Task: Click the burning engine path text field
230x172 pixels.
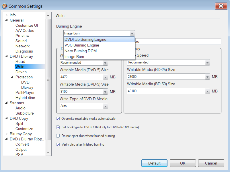Action: (x=178, y=41)
